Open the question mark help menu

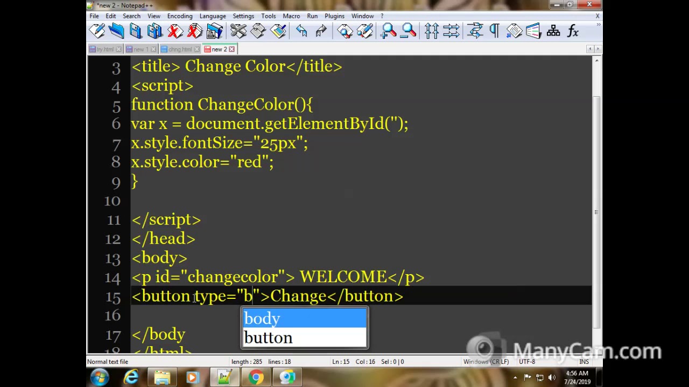click(x=382, y=16)
